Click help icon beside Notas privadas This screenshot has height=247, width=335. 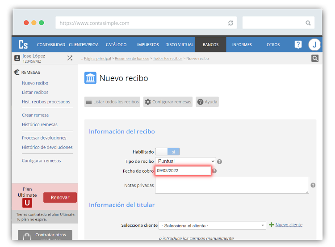point(313,185)
